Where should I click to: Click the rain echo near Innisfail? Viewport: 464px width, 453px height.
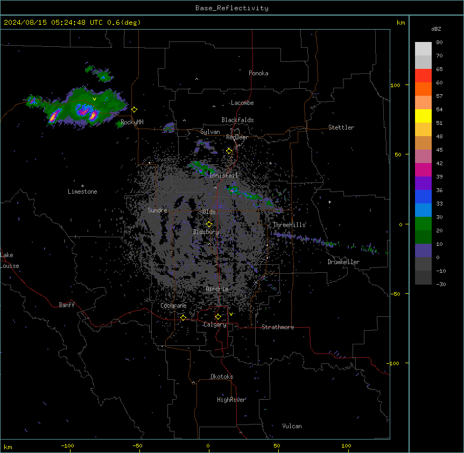203,168
